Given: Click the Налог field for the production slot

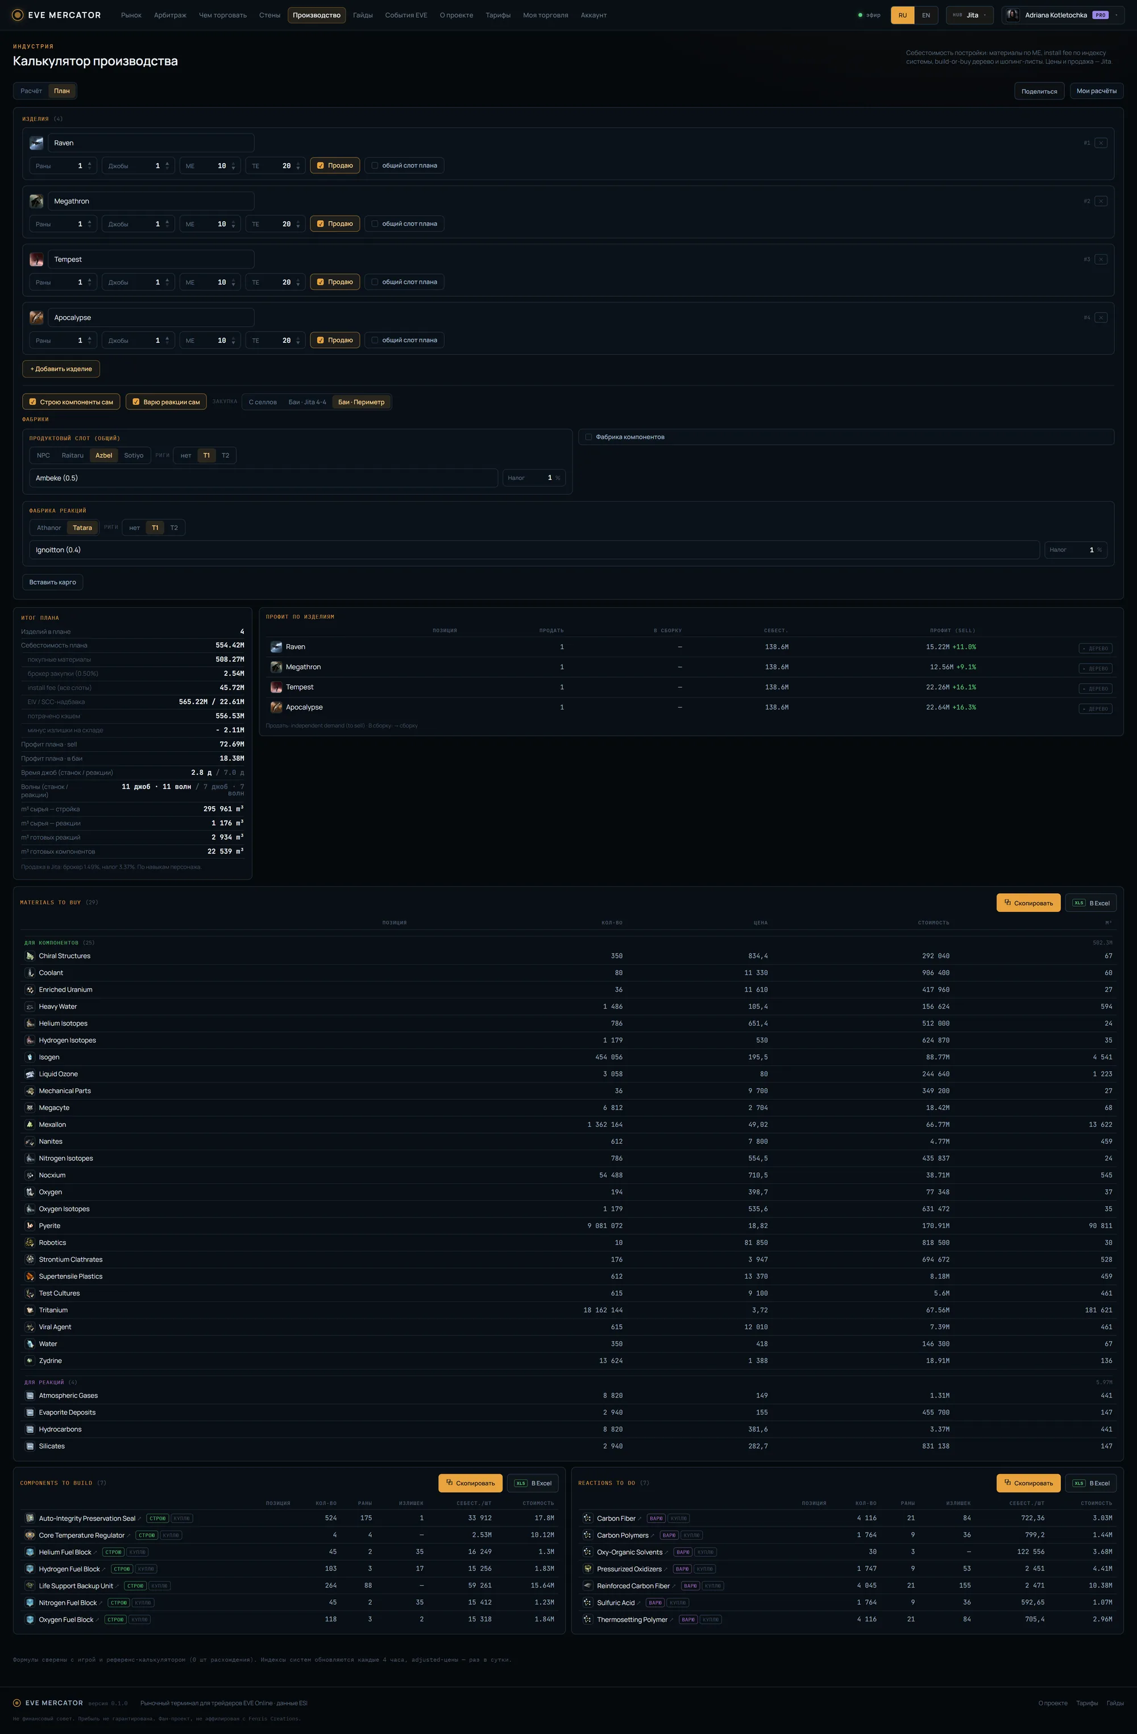Looking at the screenshot, I should (x=534, y=478).
